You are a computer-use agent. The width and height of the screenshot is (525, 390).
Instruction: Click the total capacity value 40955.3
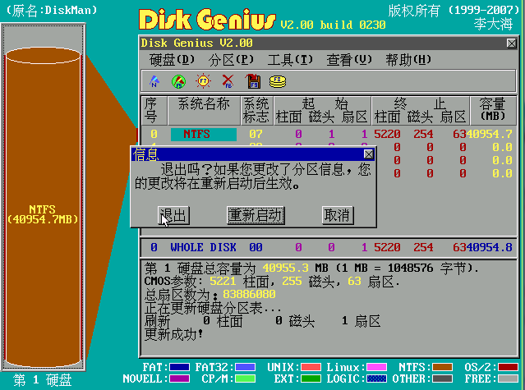[285, 268]
